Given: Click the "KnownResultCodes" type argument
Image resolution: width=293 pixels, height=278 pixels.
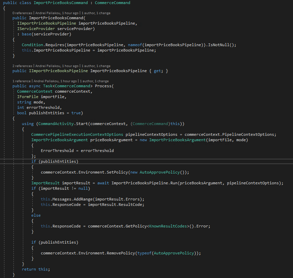Looking at the screenshot, I should click(x=168, y=226).
